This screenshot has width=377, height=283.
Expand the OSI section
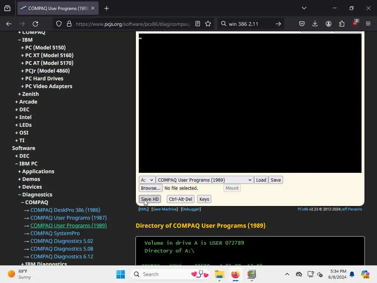22,133
